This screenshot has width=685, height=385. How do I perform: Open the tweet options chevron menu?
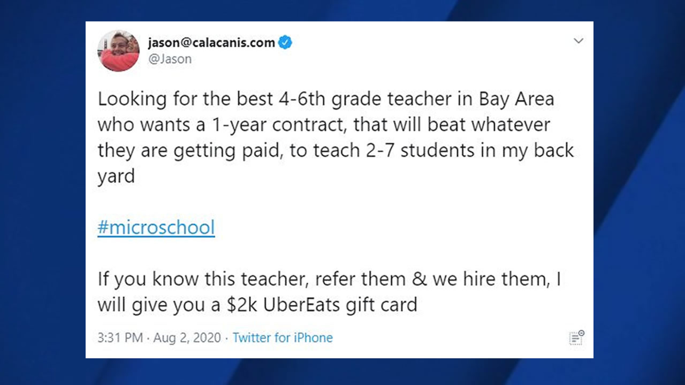pos(578,41)
